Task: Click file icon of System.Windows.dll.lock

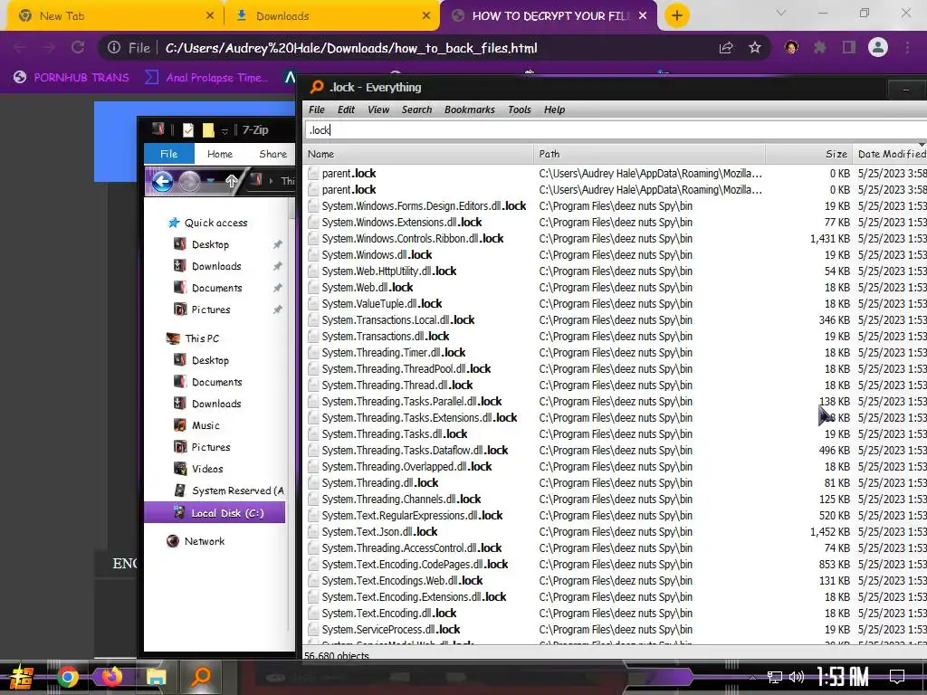Action: 313,254
